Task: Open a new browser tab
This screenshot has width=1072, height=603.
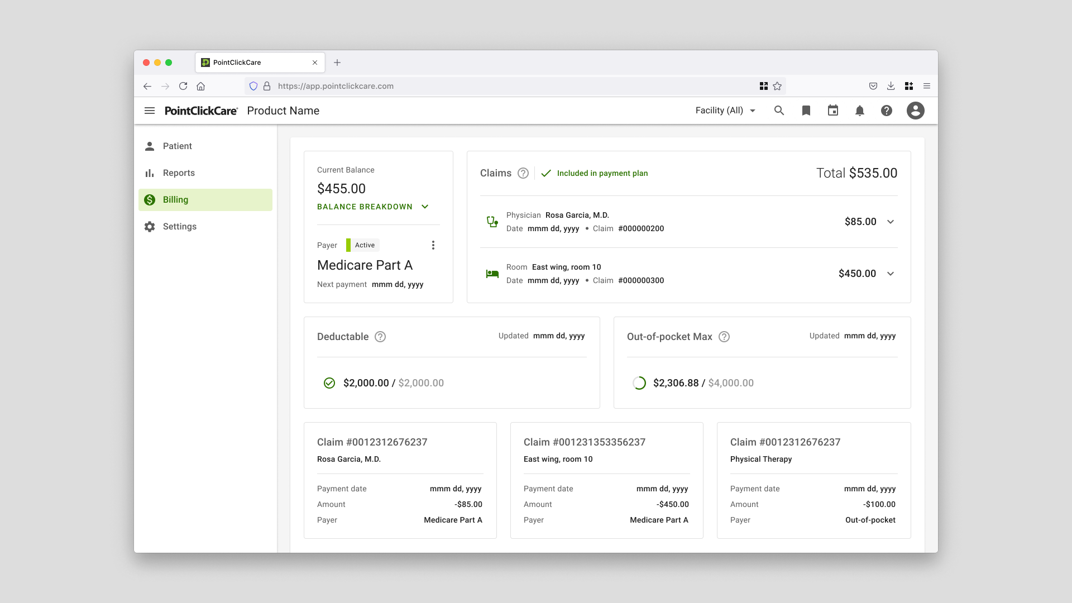Action: (x=337, y=63)
